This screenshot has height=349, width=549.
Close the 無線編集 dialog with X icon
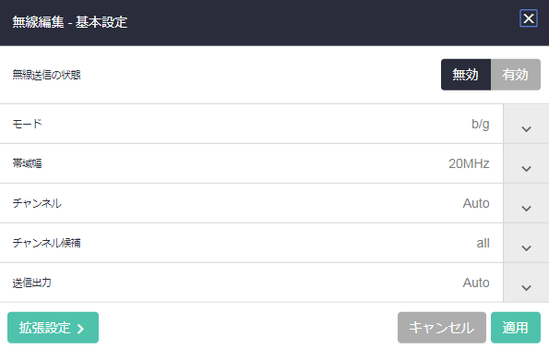pyautogui.click(x=529, y=18)
